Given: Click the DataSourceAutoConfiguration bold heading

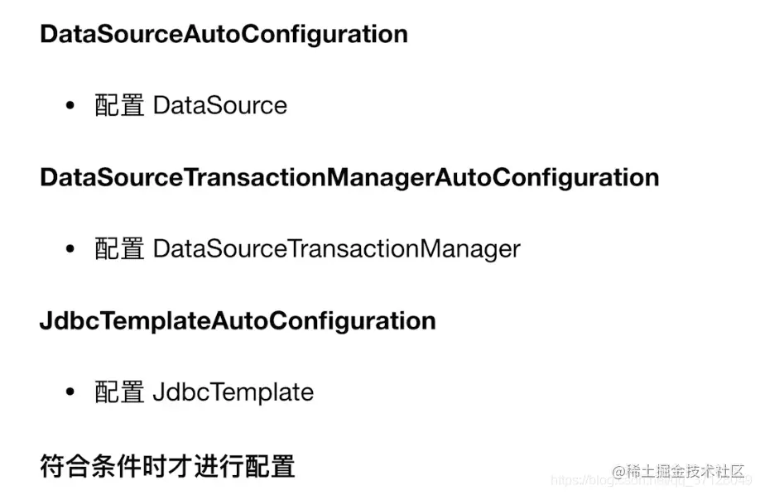Looking at the screenshot, I should click(x=224, y=35).
